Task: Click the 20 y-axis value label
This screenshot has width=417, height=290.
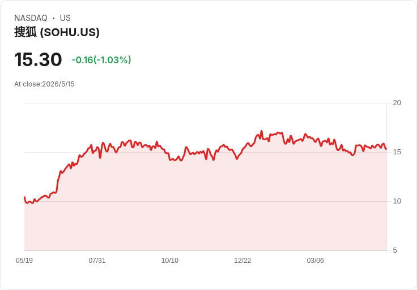Action: [397, 103]
